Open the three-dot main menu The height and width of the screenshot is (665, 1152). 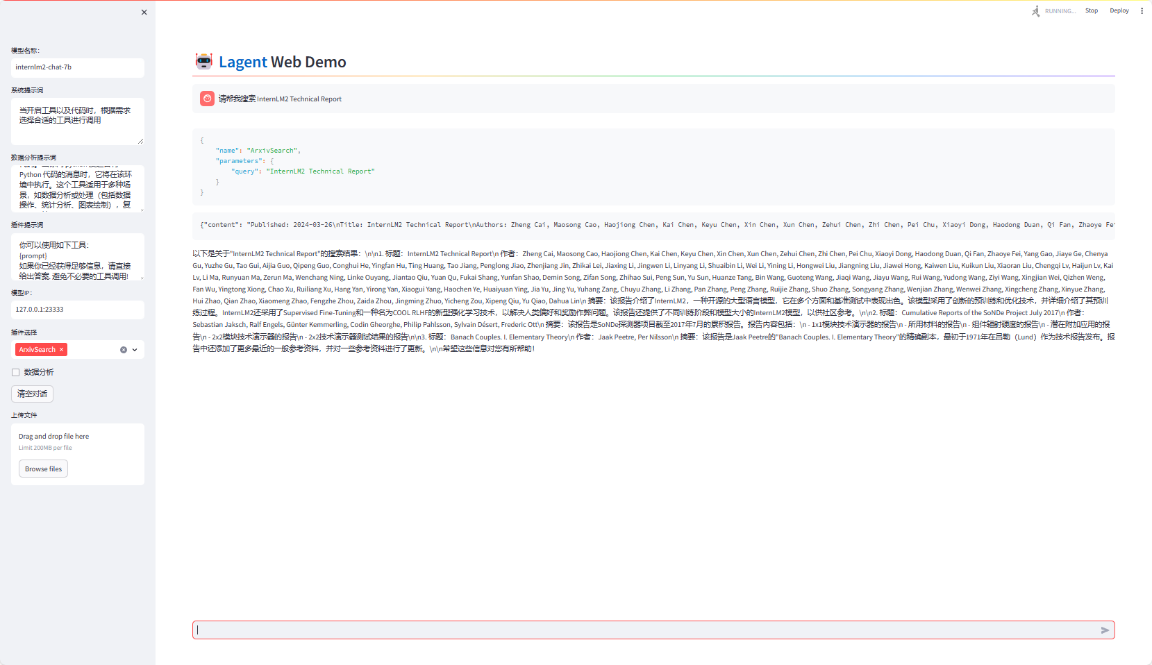[x=1142, y=11]
